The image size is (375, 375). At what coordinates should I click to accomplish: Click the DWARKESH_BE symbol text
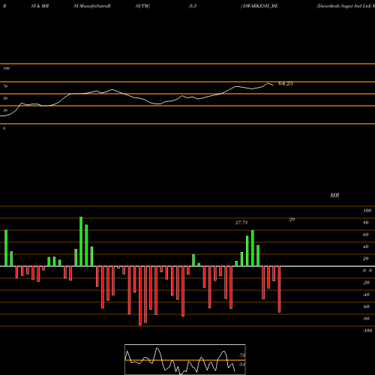pos(260,6)
